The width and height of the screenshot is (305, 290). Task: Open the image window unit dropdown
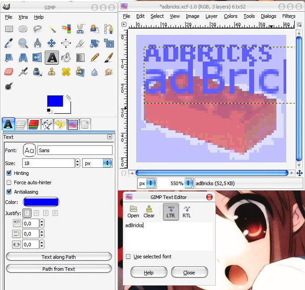(x=146, y=183)
